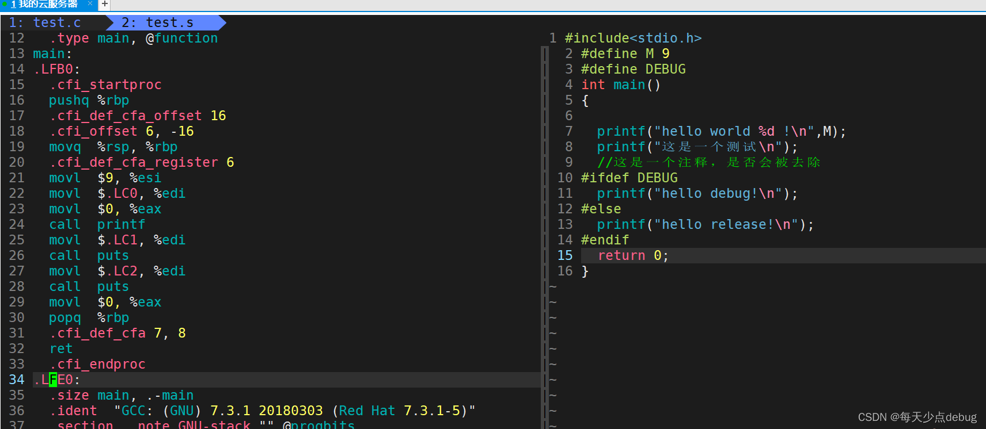Open a new session with the plus tab
This screenshot has width=986, height=429.
(x=104, y=4)
